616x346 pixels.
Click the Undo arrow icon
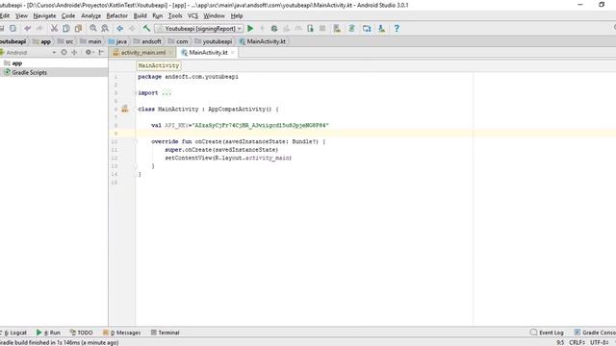(28, 28)
